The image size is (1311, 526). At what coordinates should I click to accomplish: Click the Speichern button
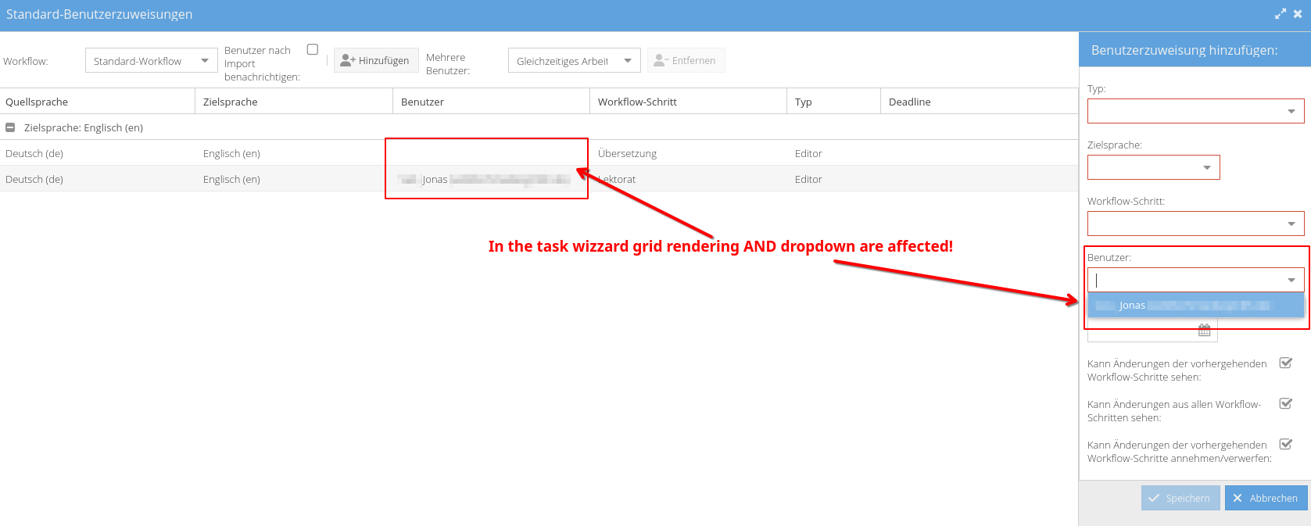click(1180, 498)
